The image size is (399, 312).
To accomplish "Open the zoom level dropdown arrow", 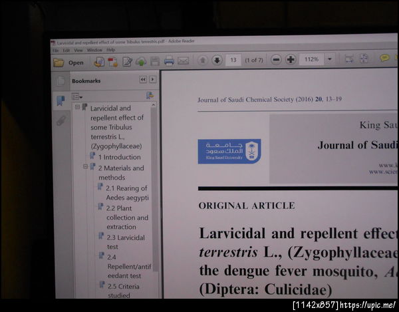I will tap(330, 59).
